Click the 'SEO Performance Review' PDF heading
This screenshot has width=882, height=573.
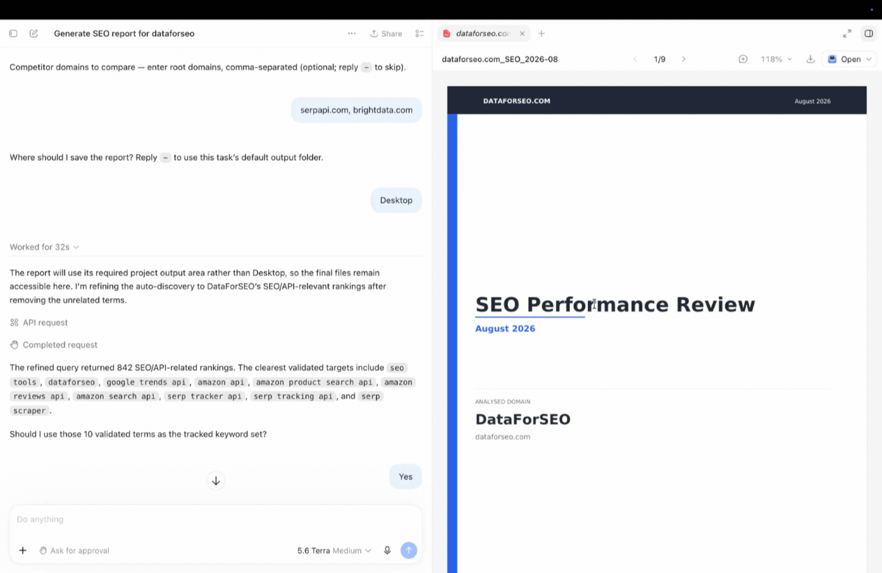[615, 304]
